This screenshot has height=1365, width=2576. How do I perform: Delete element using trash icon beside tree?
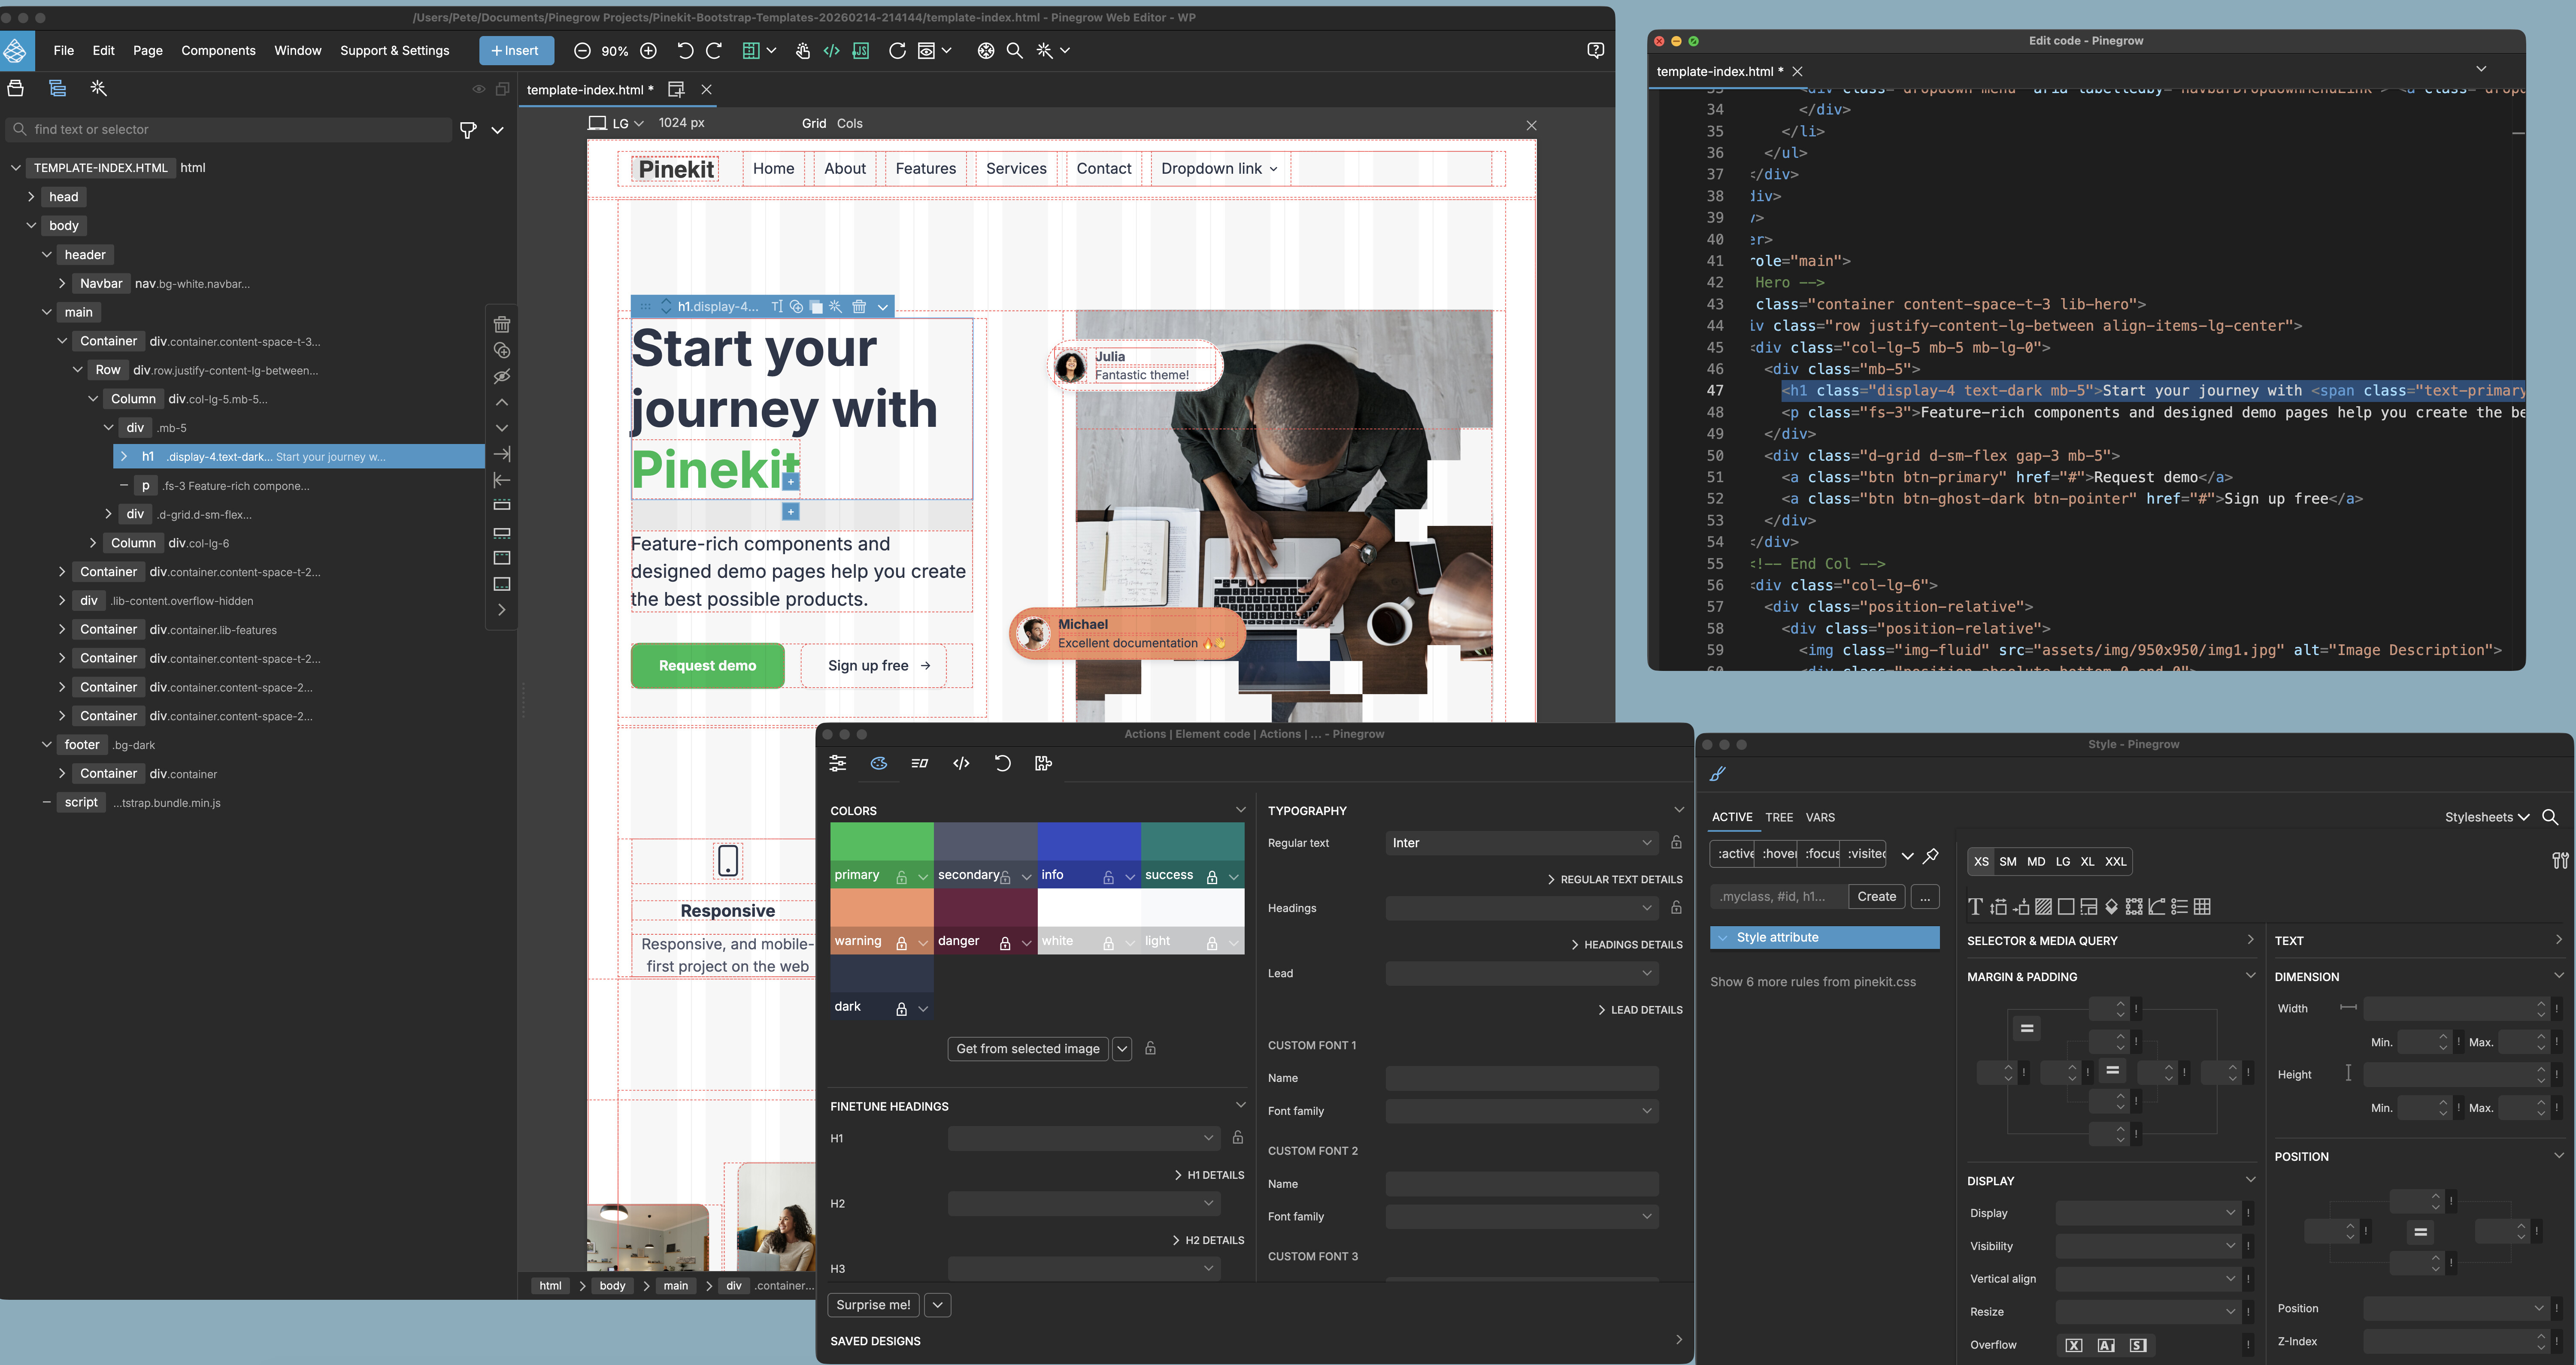(502, 325)
